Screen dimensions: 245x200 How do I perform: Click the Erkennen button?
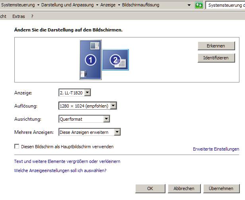click(216, 46)
